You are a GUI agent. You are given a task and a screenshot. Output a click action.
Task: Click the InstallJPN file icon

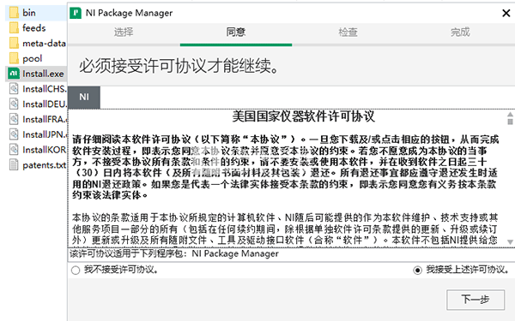(x=14, y=134)
